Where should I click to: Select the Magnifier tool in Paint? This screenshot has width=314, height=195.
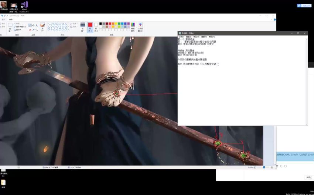37,30
